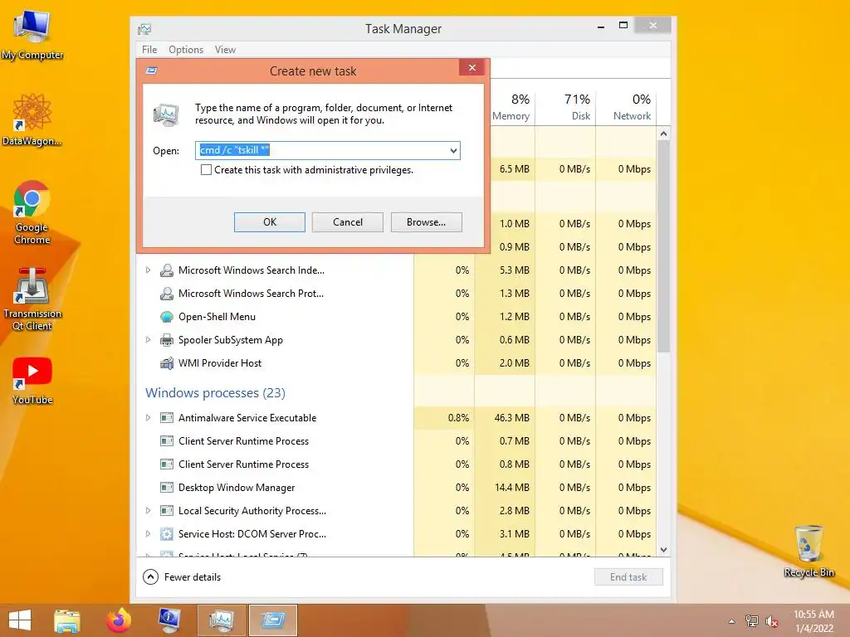Click the End task button

coord(628,577)
